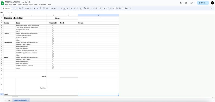
Task: Decrease font size minus button
Action: point(61,8)
